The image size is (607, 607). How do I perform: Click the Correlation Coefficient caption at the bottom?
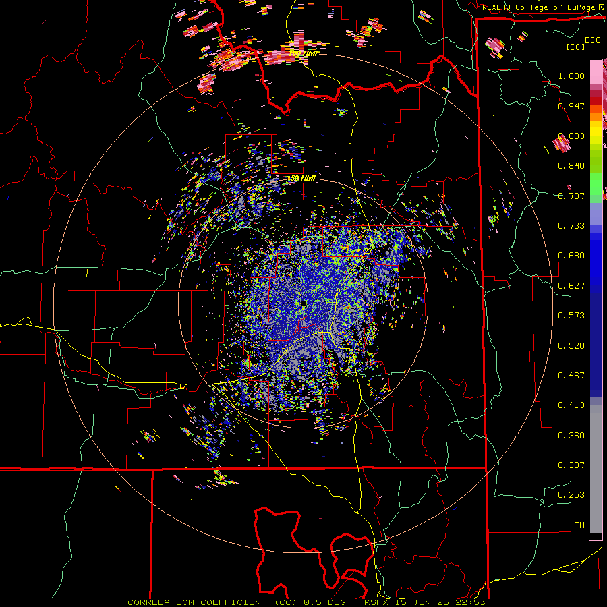[x=307, y=602]
